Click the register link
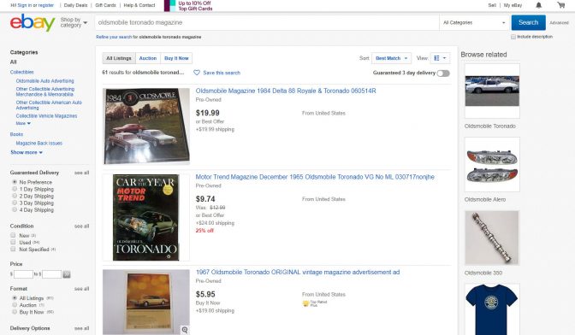Screen dimensions: 575x335 [46, 5]
